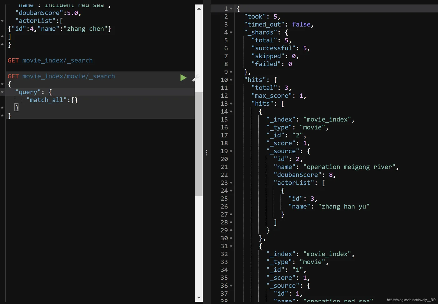Click fold end marker on line 30
Viewport: 438px width, 304px height.
tap(231, 238)
